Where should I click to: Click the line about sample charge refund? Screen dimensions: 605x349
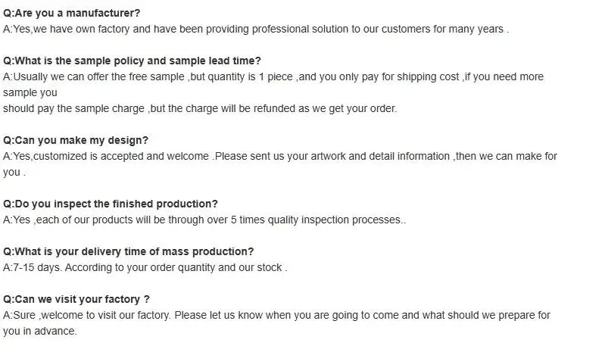pos(200,109)
